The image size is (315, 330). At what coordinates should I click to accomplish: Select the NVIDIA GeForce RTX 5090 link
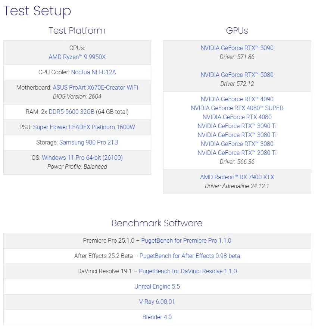click(237, 48)
